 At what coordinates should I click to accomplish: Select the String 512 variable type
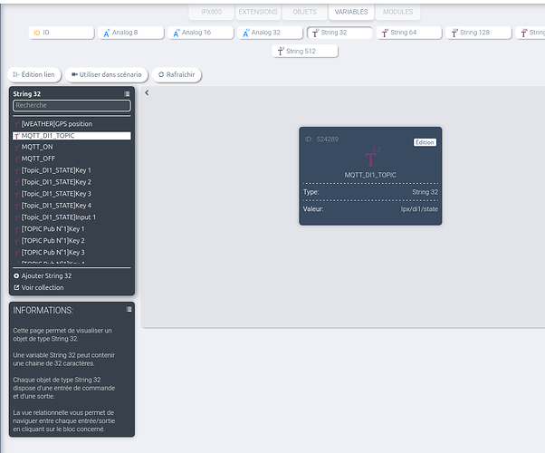pos(306,51)
